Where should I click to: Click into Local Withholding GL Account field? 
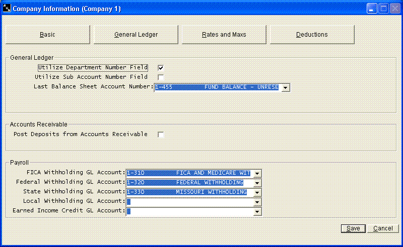[189, 202]
